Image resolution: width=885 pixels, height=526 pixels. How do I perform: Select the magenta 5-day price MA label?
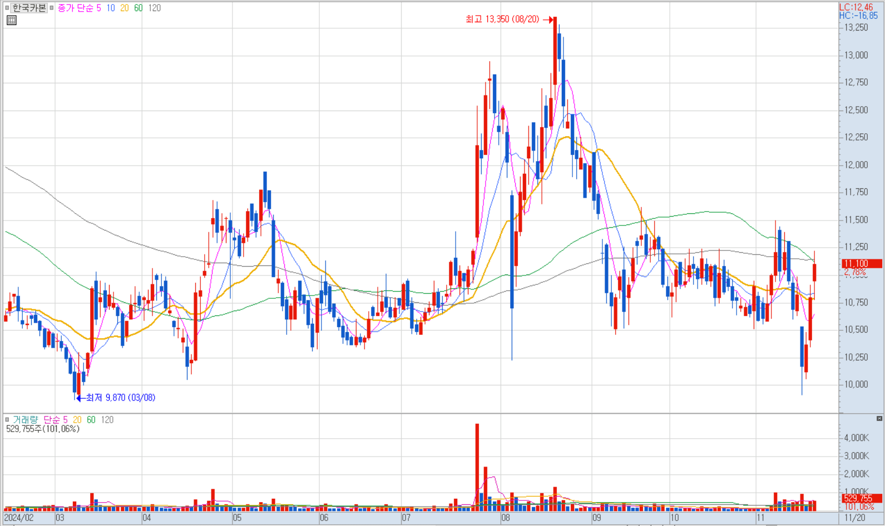click(x=99, y=8)
